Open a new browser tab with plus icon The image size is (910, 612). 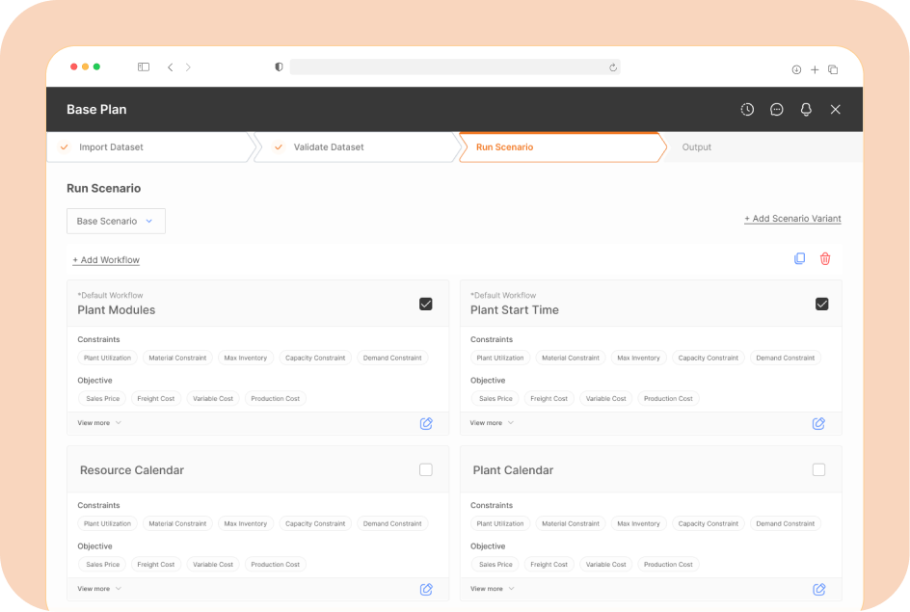pyautogui.click(x=815, y=69)
